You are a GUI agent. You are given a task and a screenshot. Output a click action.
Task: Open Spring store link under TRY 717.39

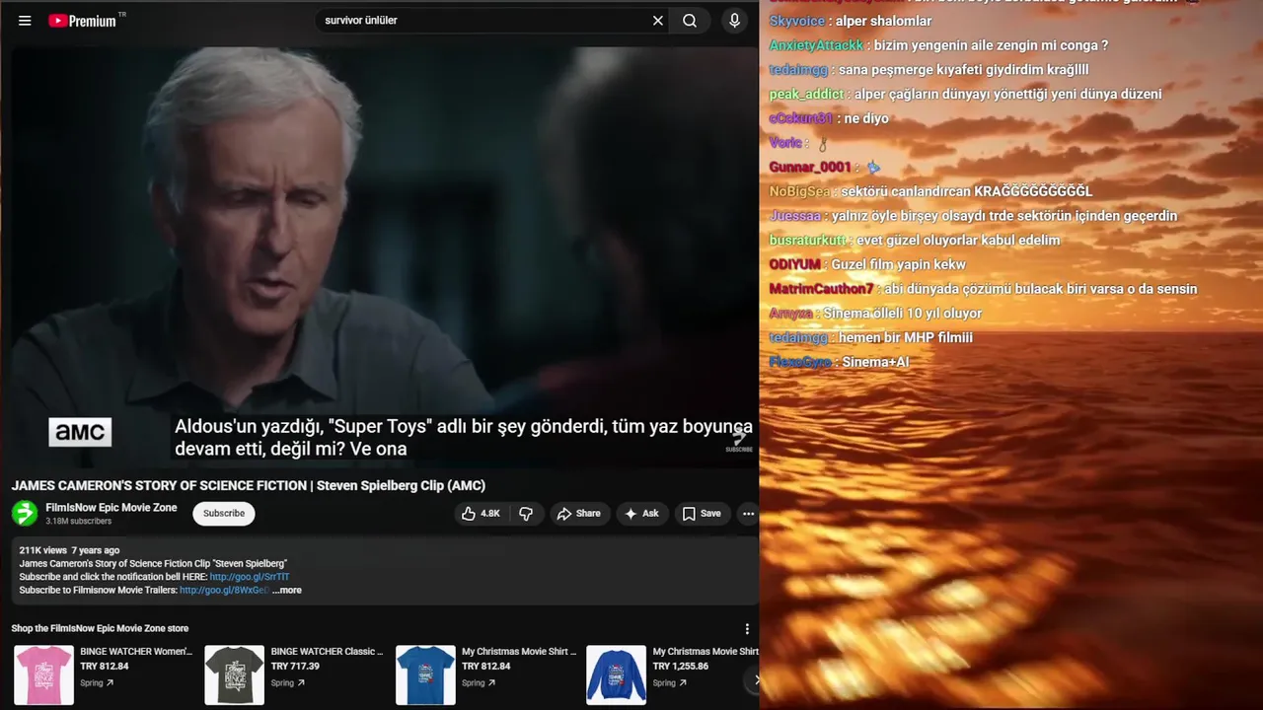287,683
